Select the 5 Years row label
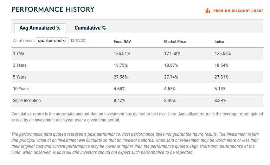 [x=20, y=77]
